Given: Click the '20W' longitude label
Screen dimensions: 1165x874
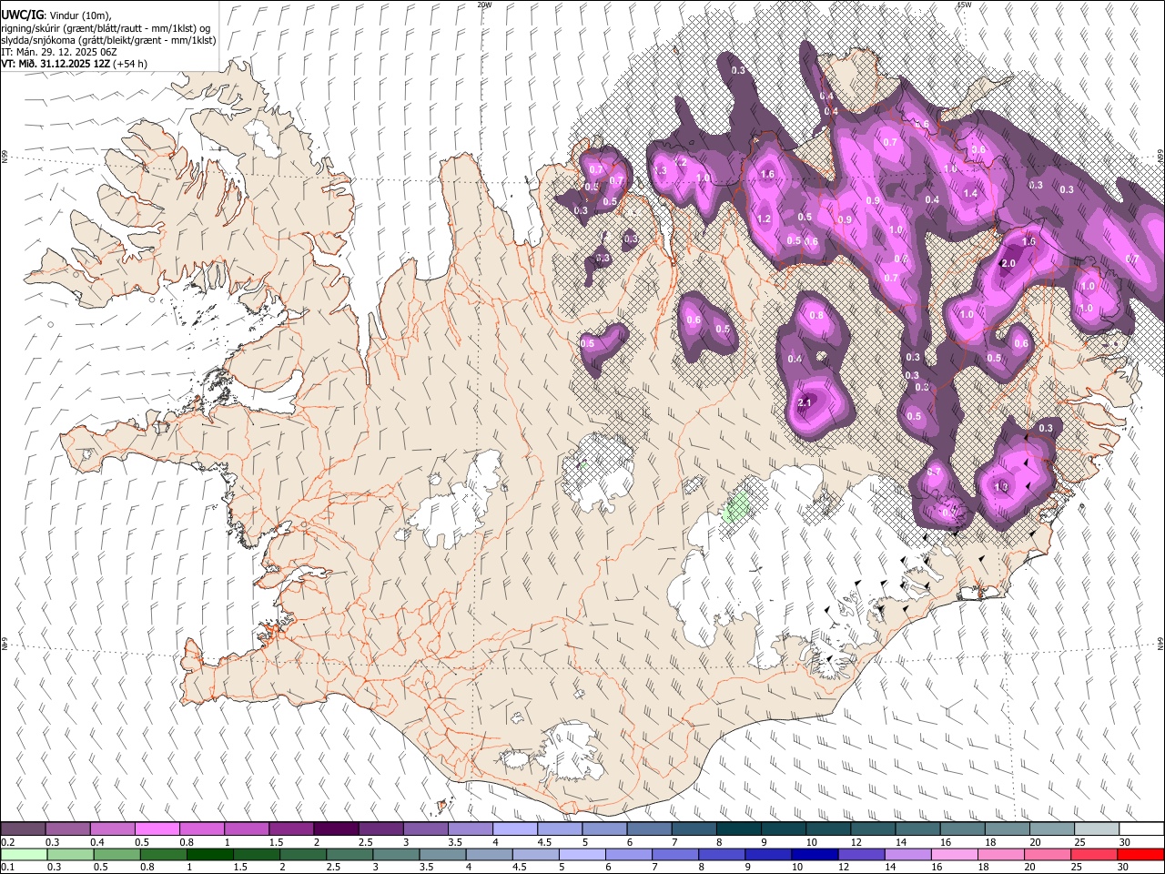Looking at the screenshot, I should coord(484,5).
